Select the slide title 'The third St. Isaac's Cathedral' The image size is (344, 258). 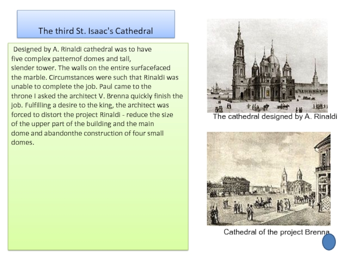pos(95,31)
